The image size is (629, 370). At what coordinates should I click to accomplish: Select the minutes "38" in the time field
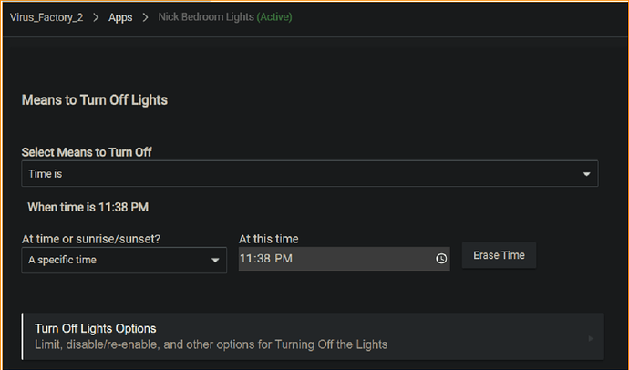[x=263, y=260]
